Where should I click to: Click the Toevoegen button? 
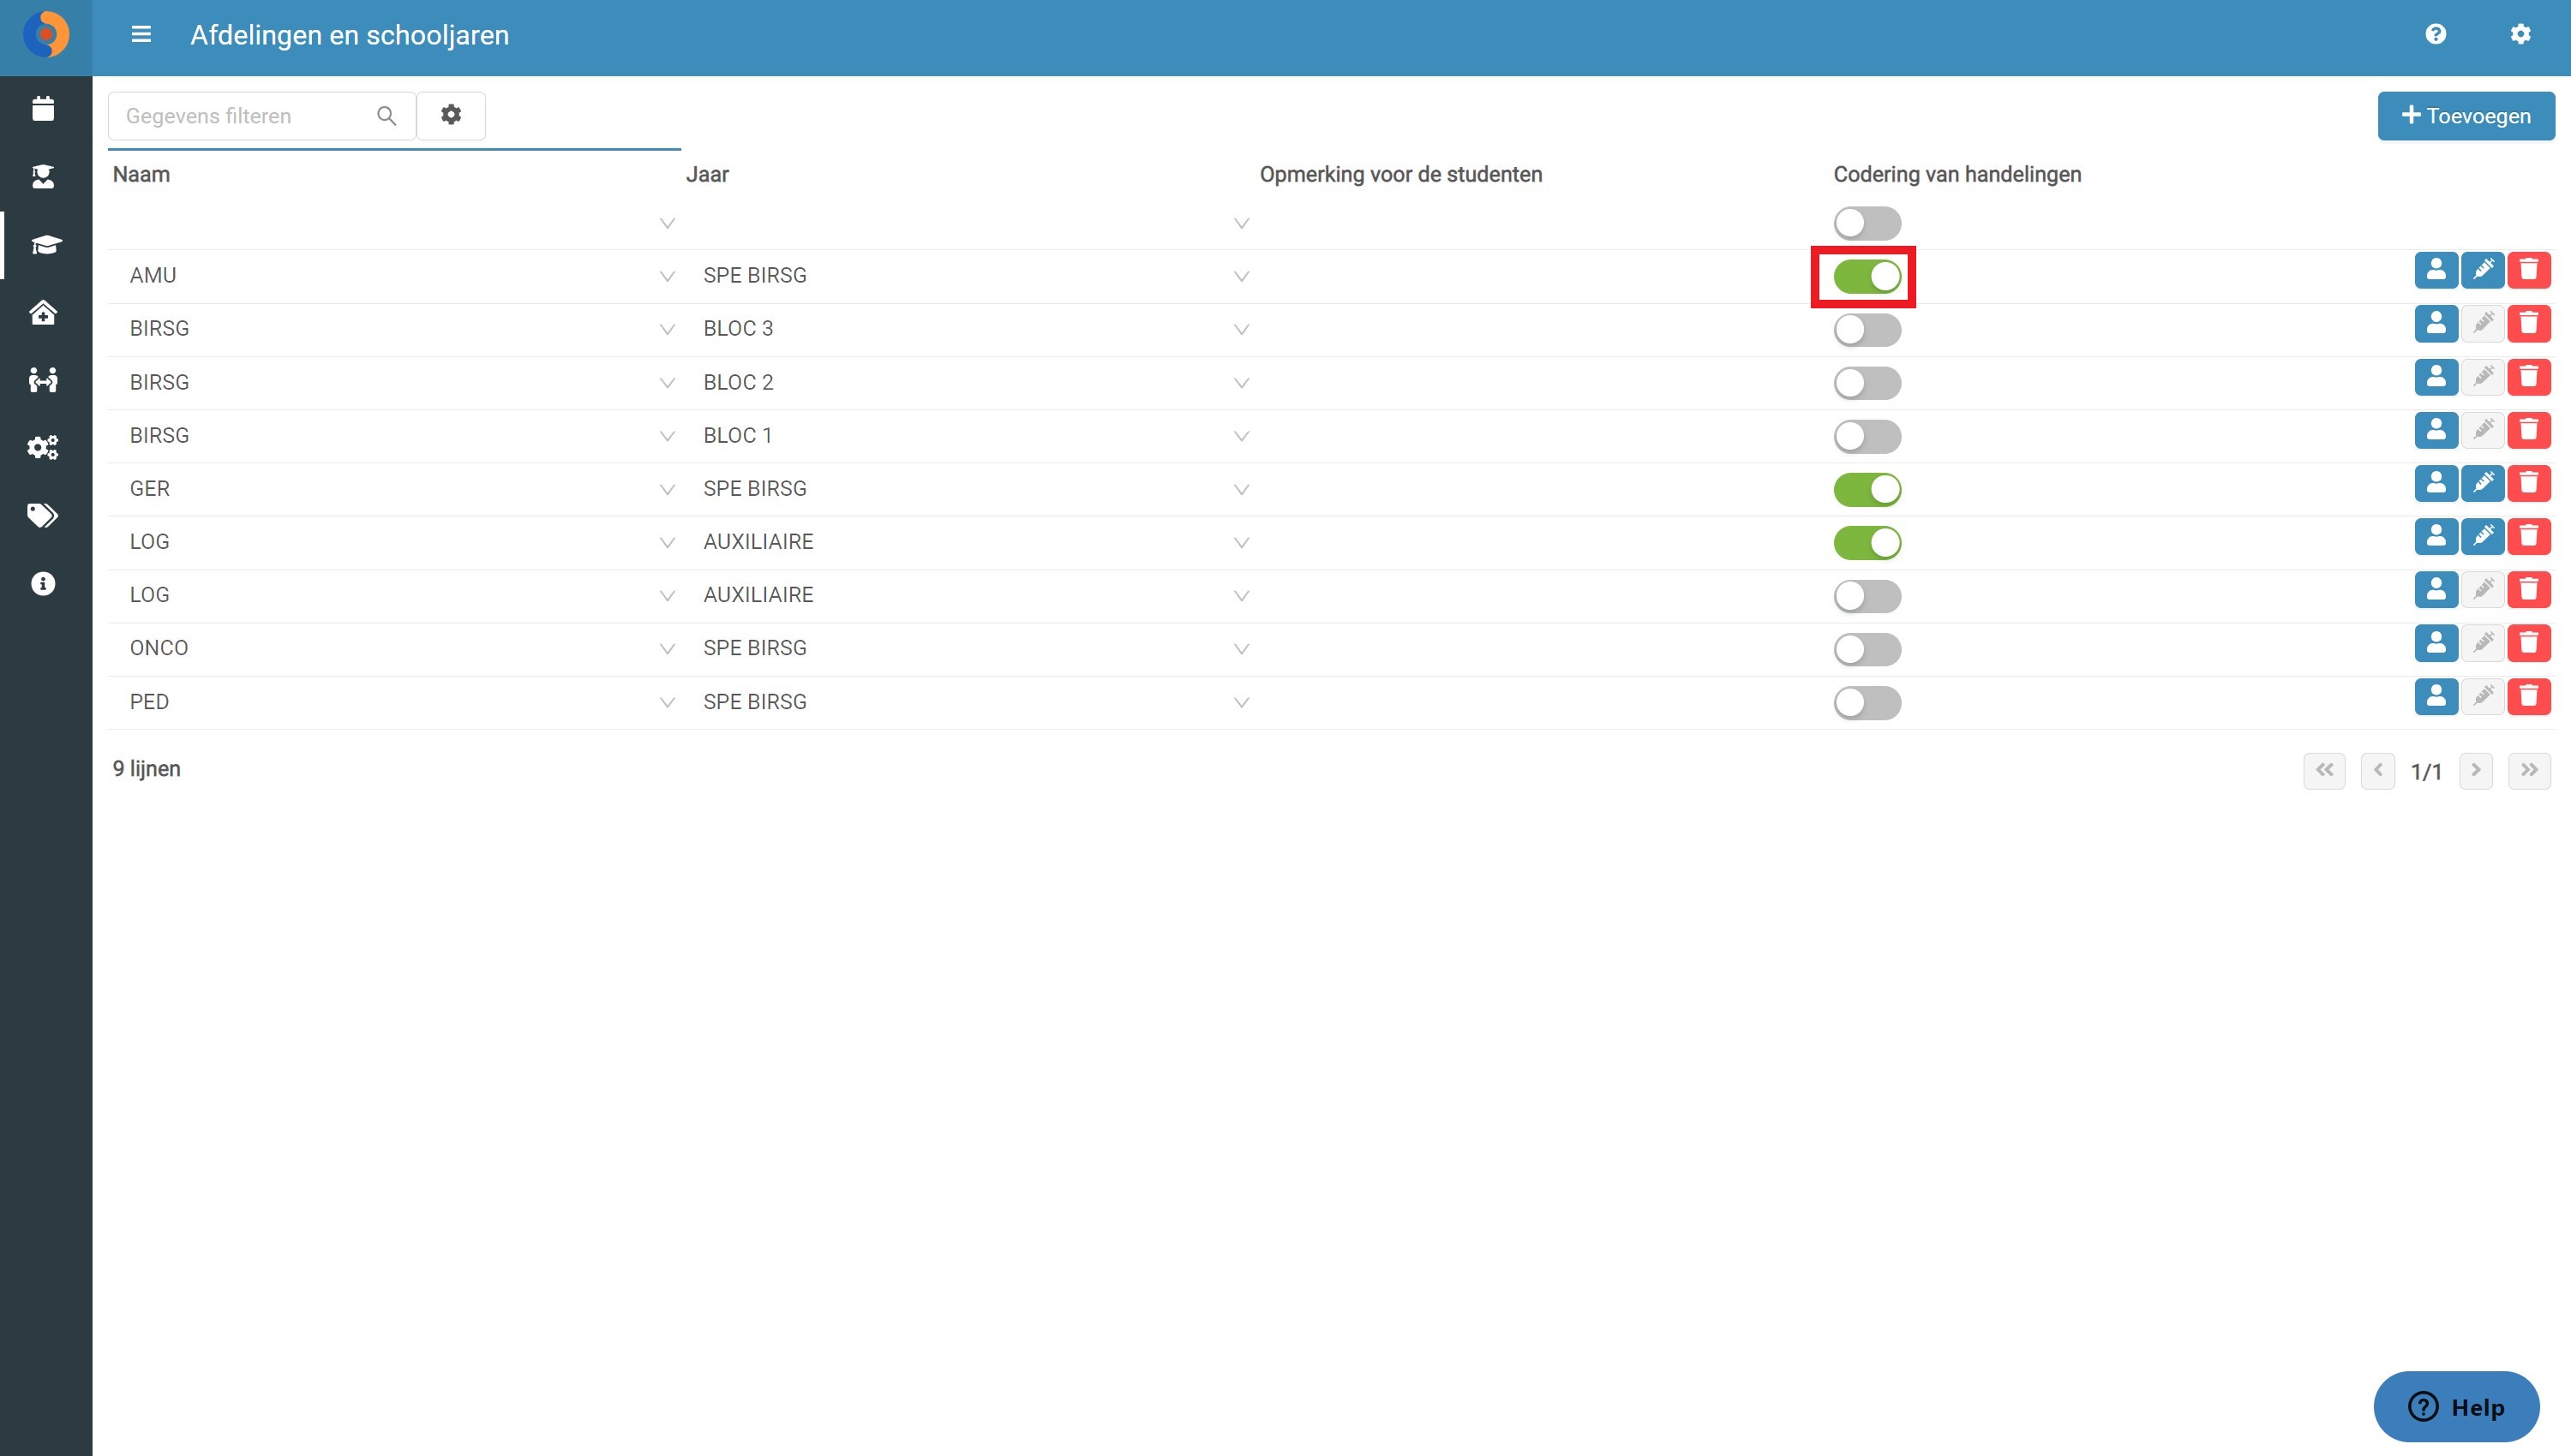click(2466, 116)
